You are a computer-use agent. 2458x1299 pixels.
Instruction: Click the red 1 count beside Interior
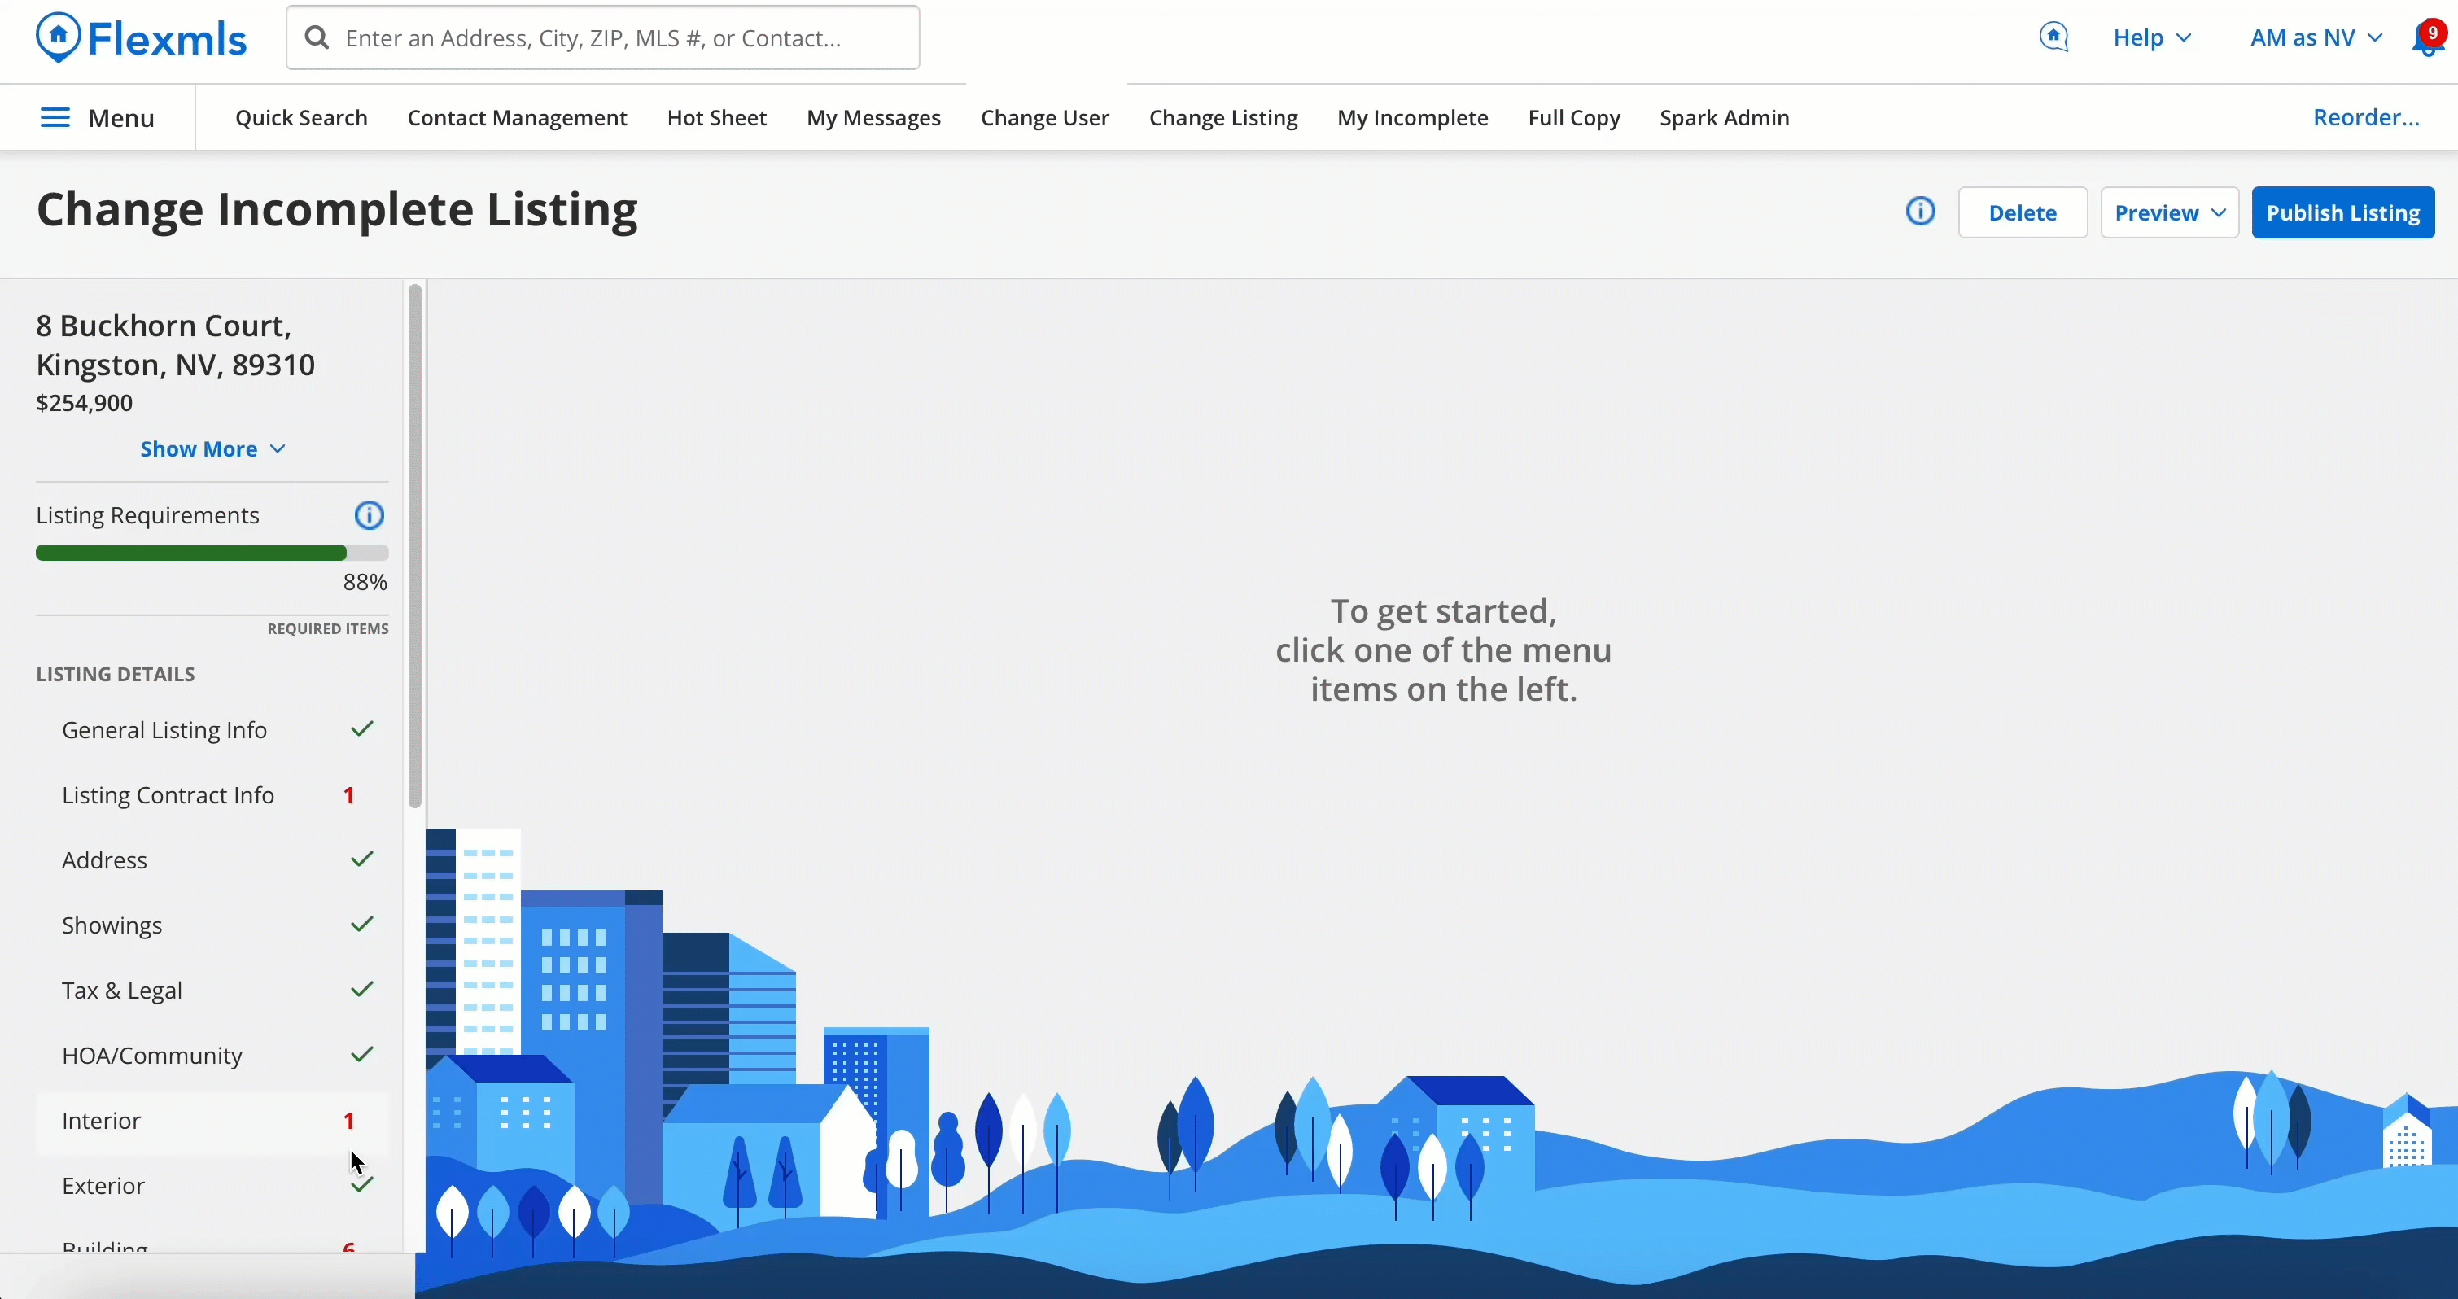point(349,1121)
